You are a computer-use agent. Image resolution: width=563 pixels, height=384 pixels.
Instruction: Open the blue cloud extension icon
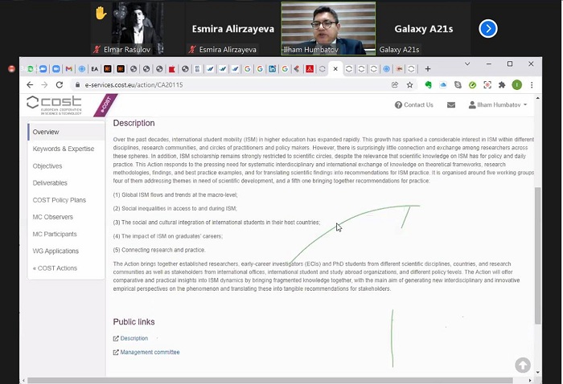tap(443, 85)
